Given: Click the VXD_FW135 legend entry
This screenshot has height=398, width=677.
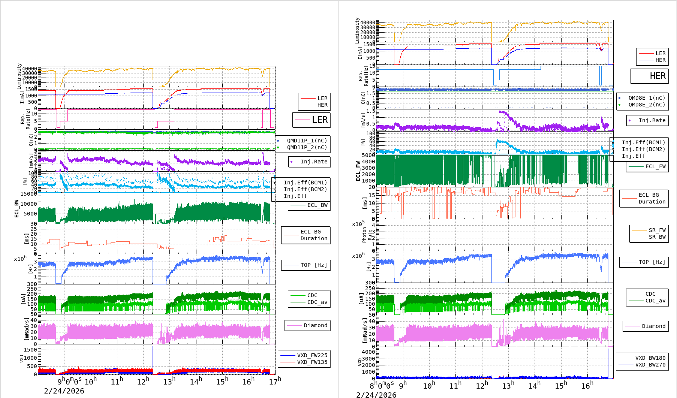Looking at the screenshot, I should click(x=312, y=362).
